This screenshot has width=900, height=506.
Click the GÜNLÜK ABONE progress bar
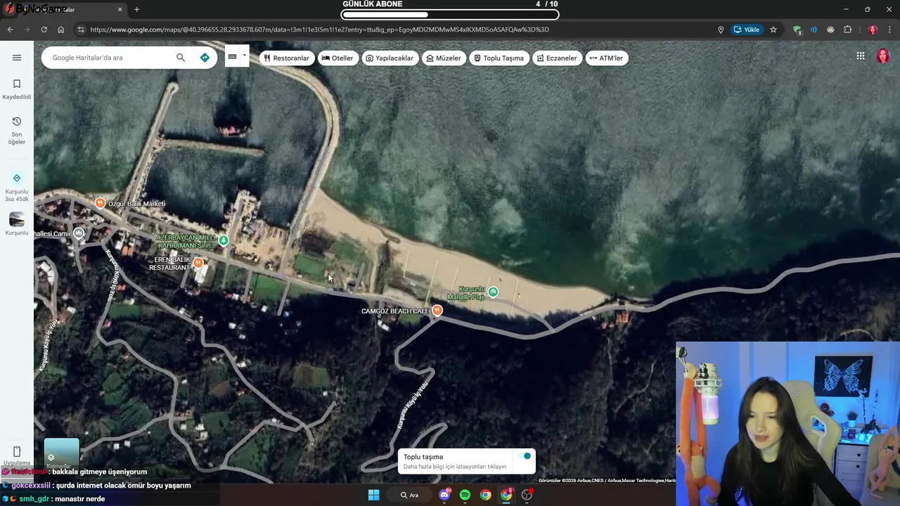450,14
